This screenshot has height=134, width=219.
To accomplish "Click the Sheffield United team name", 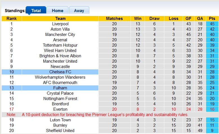I will [x=60, y=131].
